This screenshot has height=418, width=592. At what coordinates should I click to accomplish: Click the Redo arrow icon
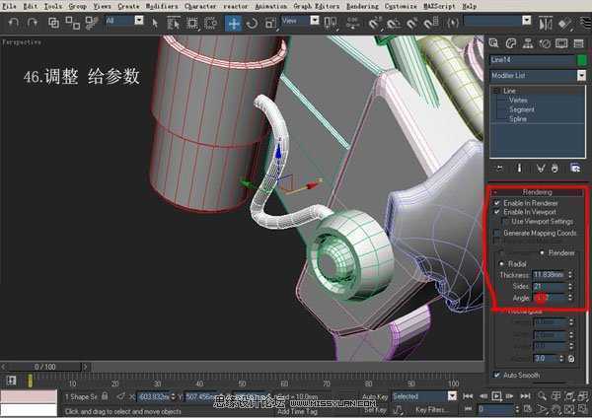point(33,23)
